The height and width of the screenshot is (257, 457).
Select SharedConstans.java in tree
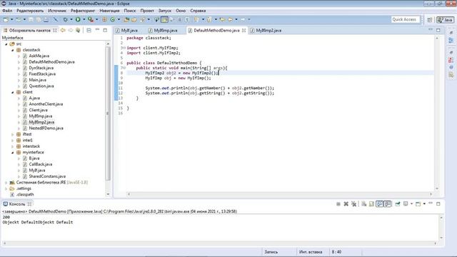click(x=47, y=176)
